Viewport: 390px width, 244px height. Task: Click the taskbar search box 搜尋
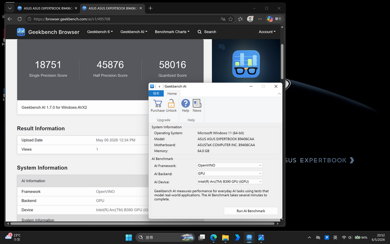[x=165, y=238]
